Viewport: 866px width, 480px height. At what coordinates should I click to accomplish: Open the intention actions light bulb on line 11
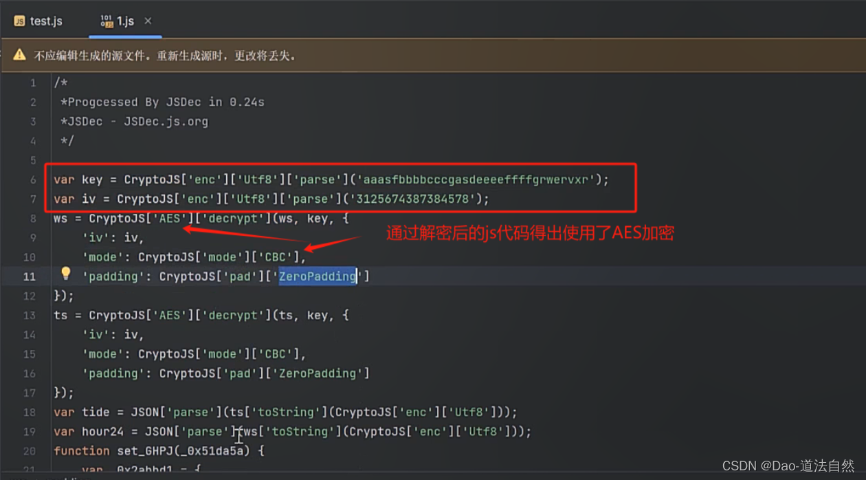click(x=65, y=273)
